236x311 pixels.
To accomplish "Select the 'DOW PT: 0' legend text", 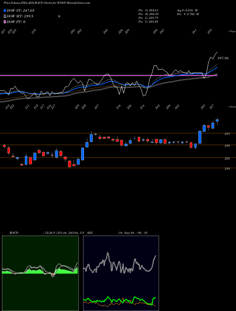I will coord(16,22).
